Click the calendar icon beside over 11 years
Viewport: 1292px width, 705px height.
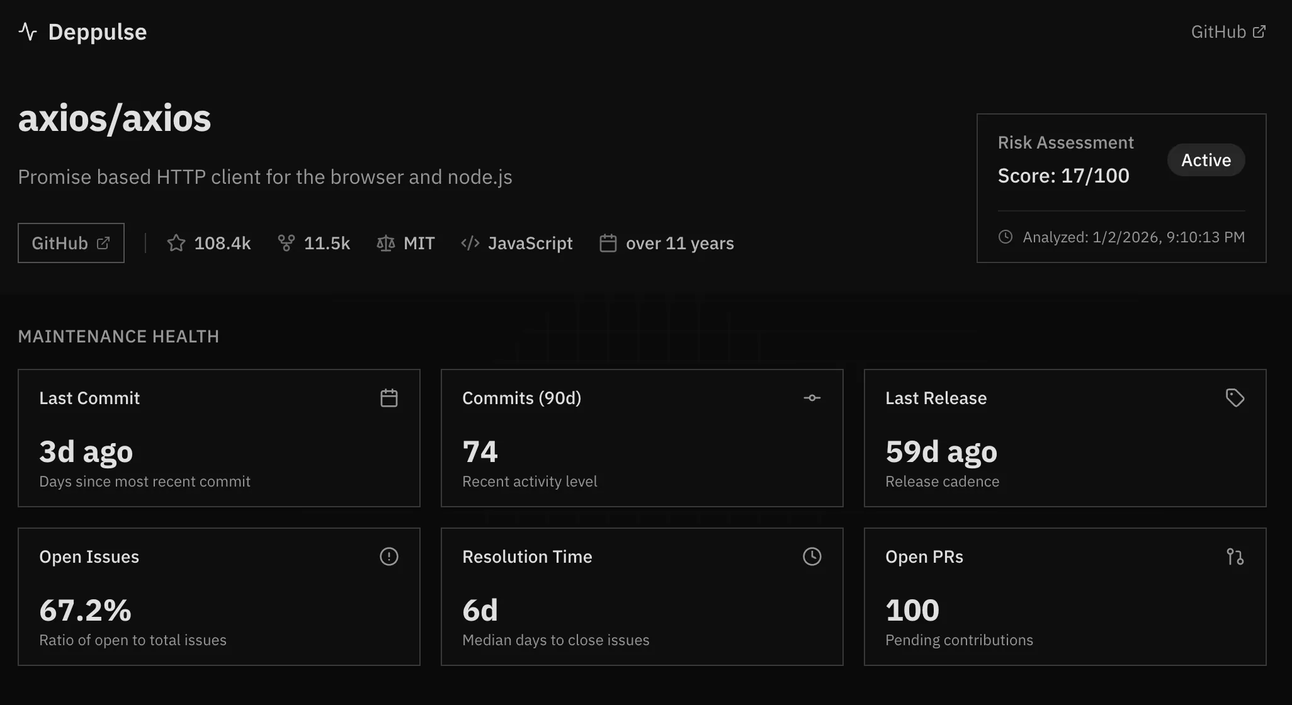pyautogui.click(x=608, y=243)
